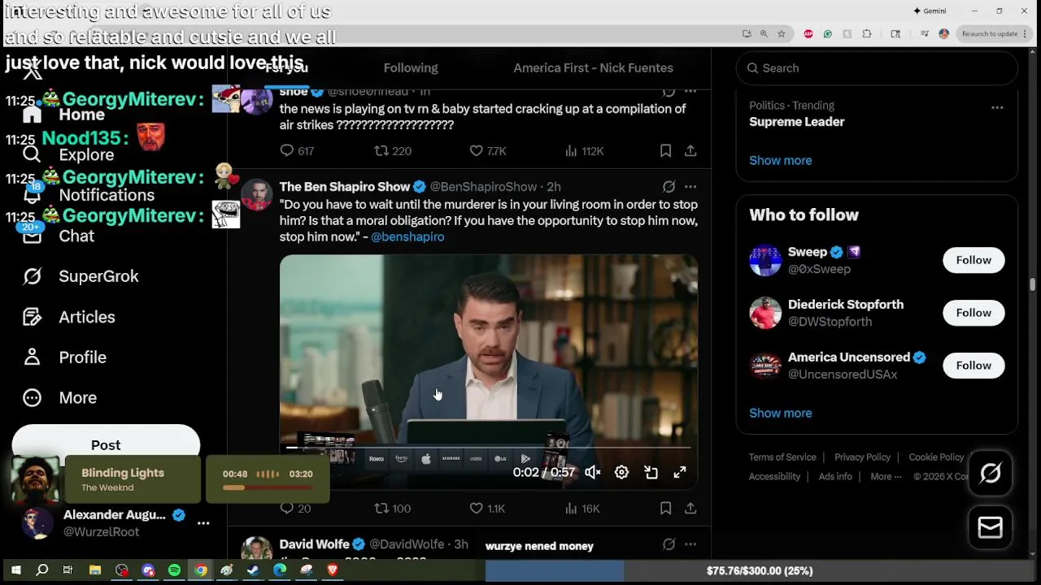Enable picture-in-picture for the video
The height and width of the screenshot is (585, 1041).
coord(651,472)
